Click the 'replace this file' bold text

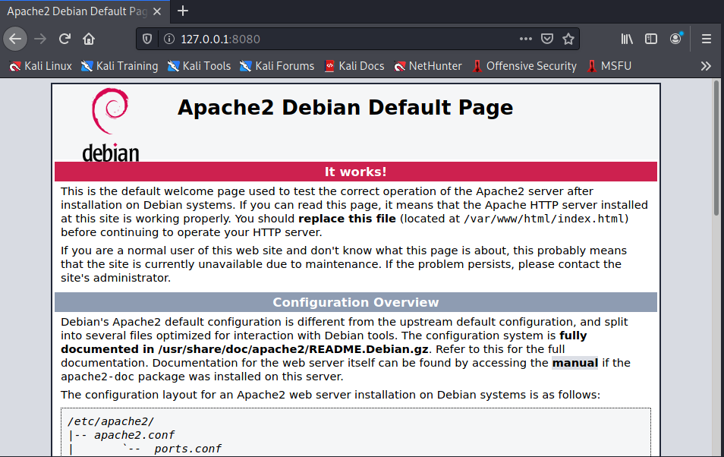(x=347, y=219)
